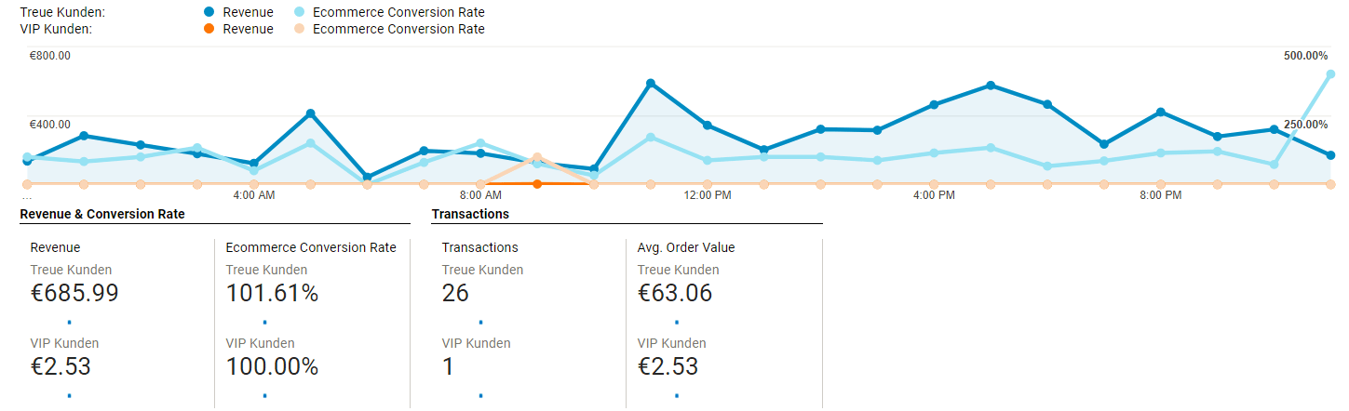Select the light blue conversion rate spike at far right
The width and height of the screenshot is (1349, 411).
point(1330,74)
